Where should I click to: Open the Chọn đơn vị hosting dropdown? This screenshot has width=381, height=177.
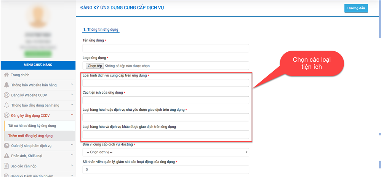point(166,152)
